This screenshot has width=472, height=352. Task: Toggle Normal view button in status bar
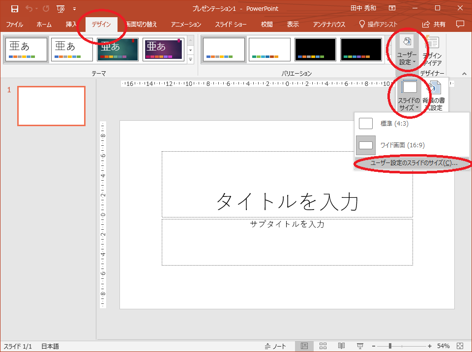pos(304,346)
